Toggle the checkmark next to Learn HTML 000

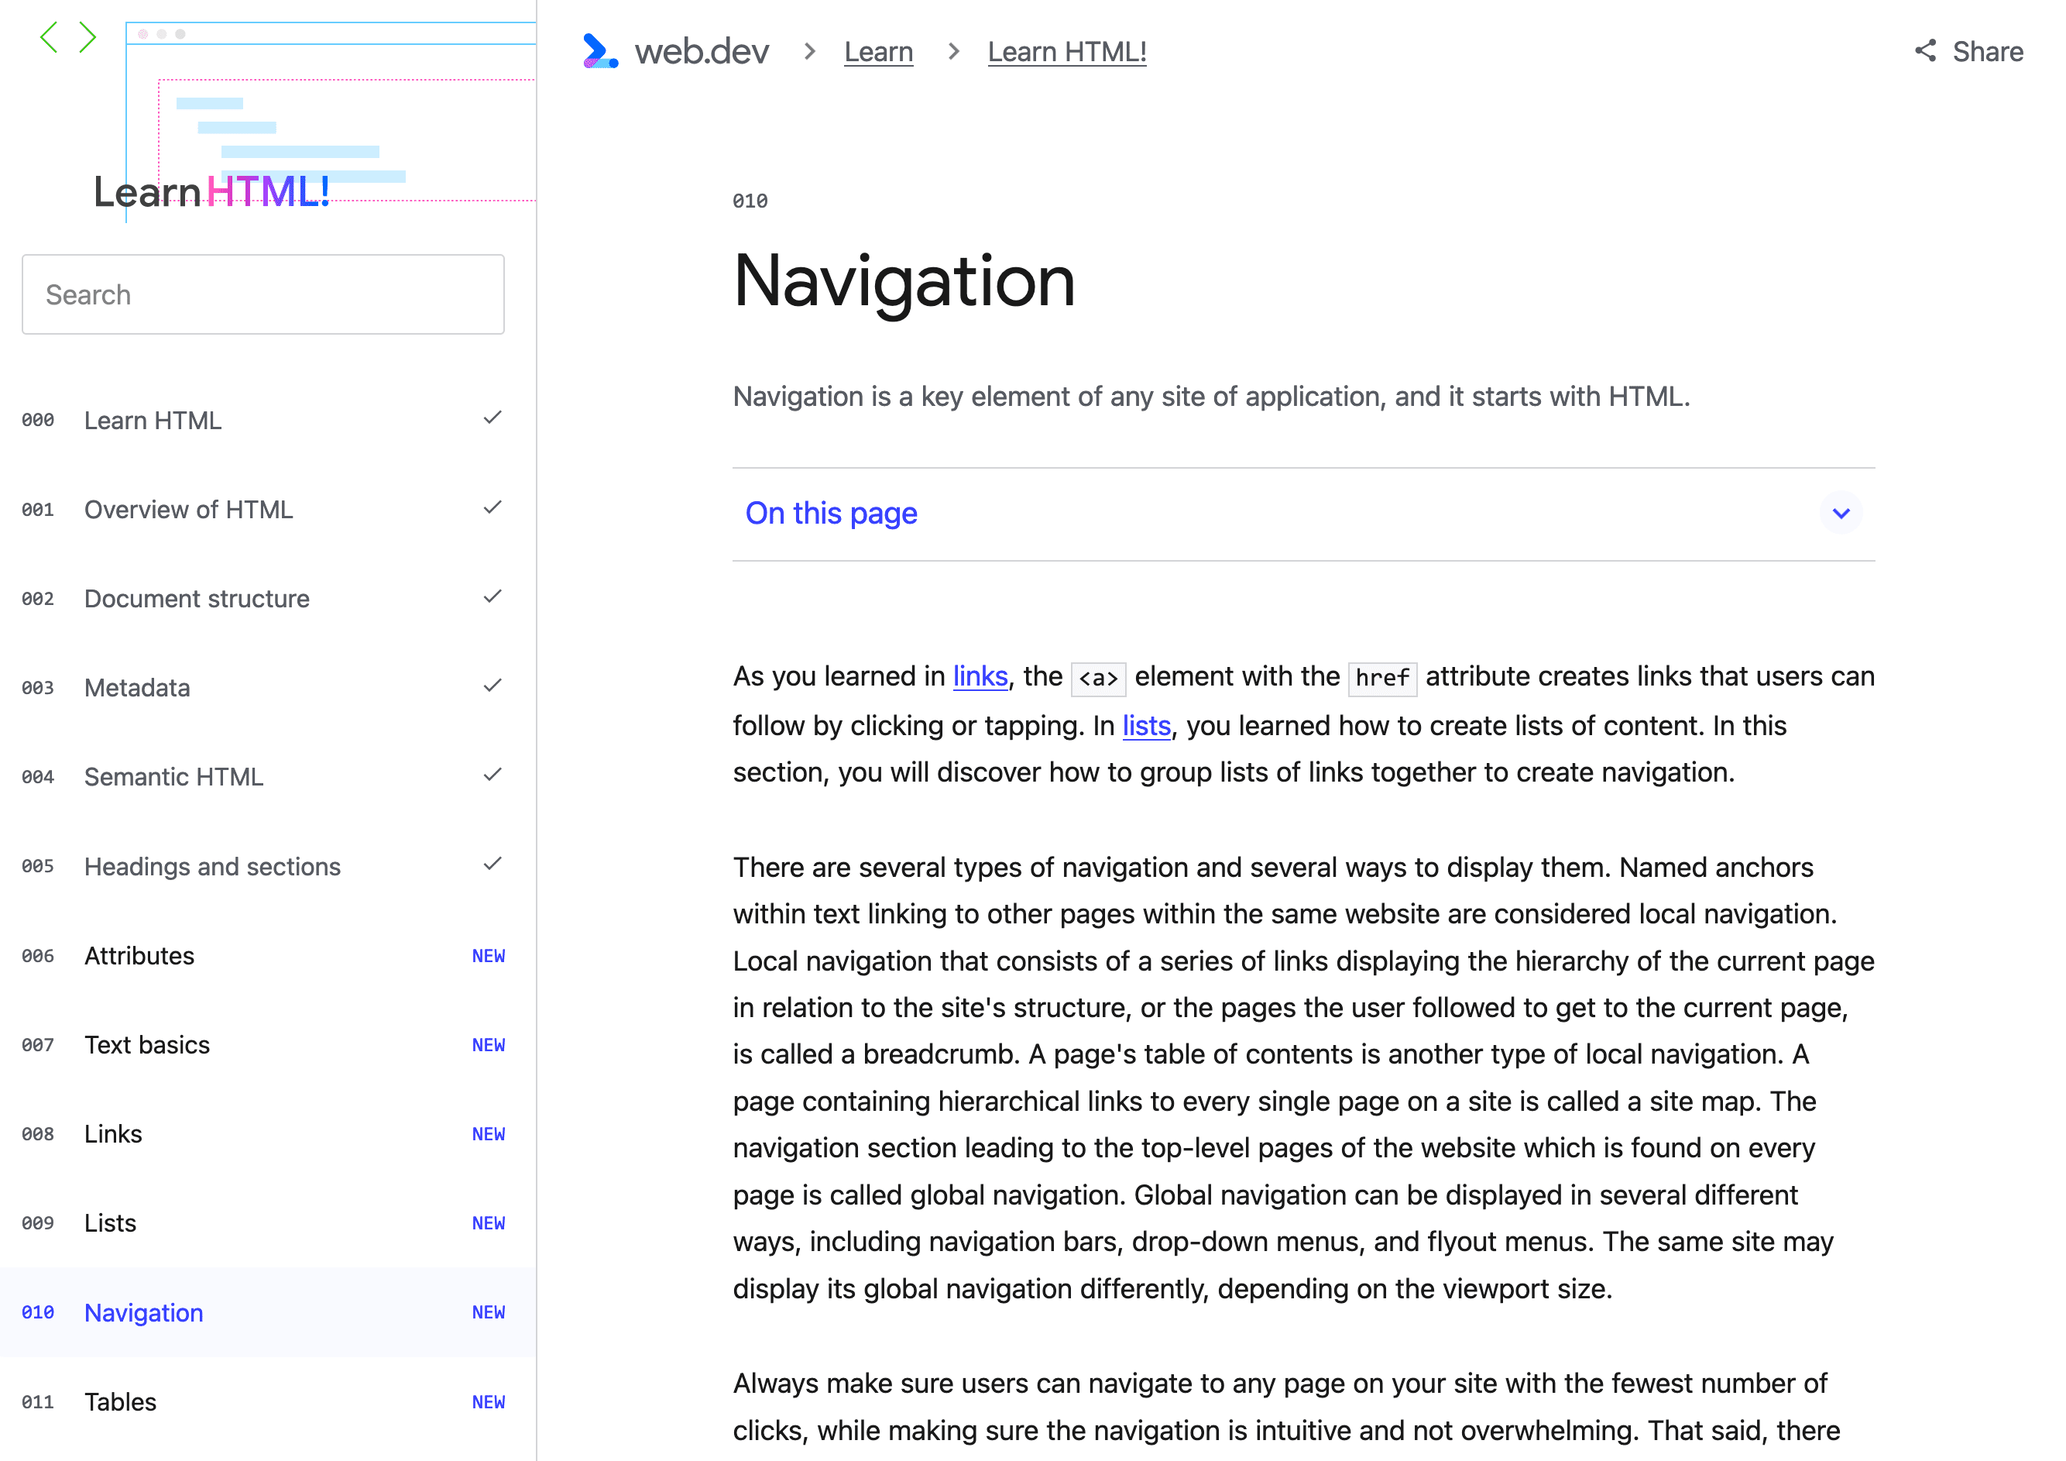tap(492, 418)
